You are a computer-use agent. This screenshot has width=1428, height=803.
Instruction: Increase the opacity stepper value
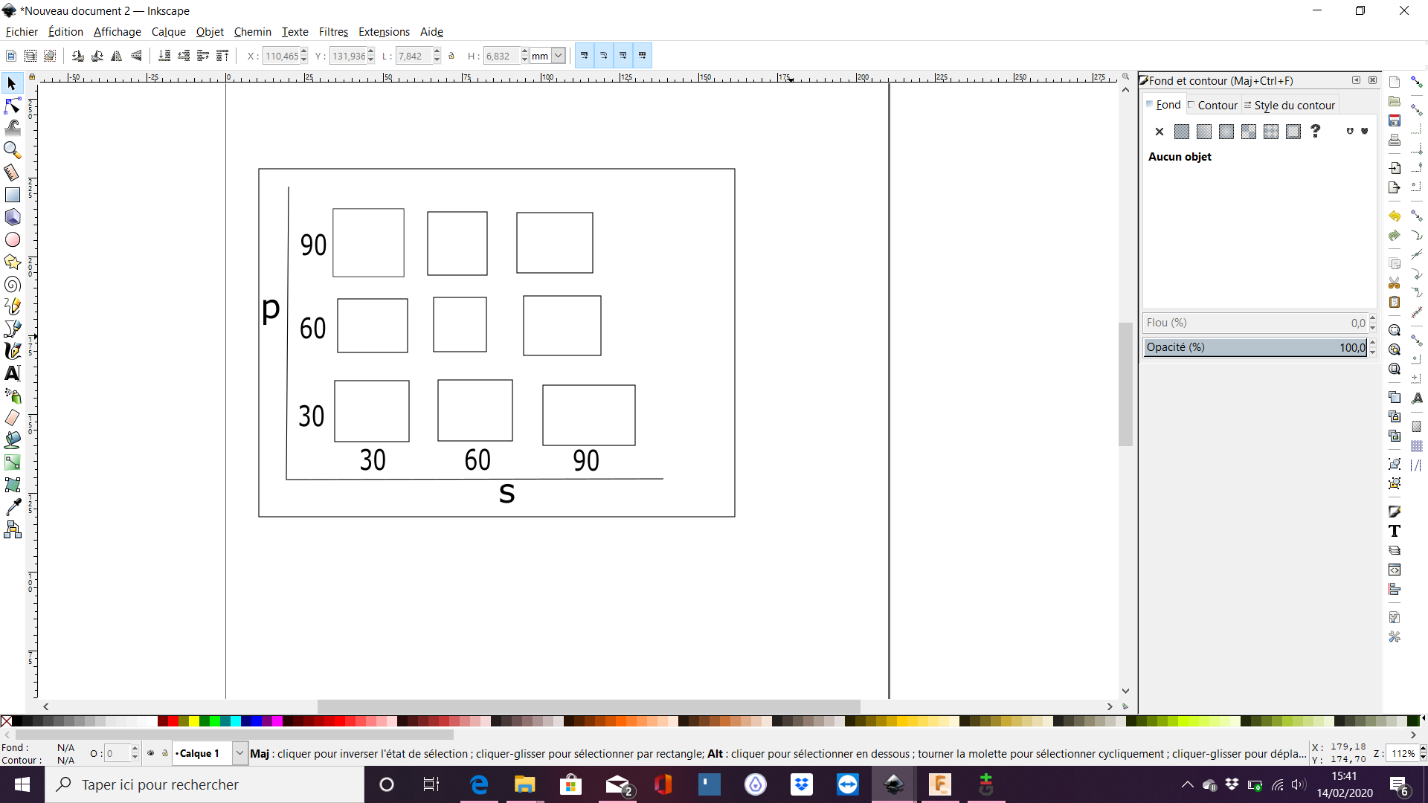1373,344
